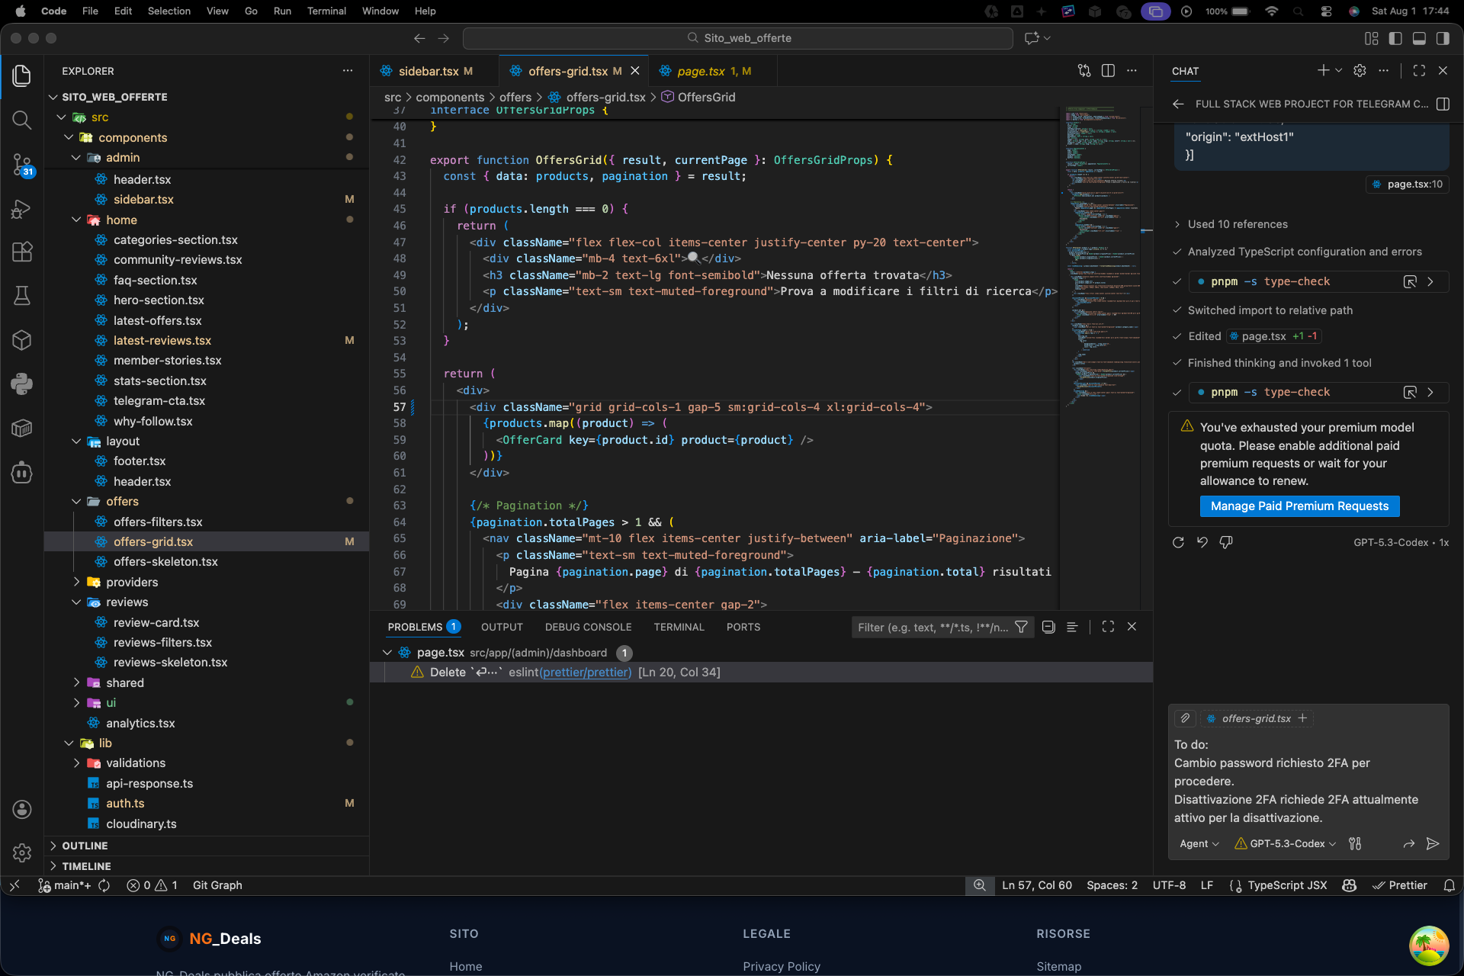Screen dimensions: 1464x976
Task: Open the Run and Debug view
Action: coord(22,208)
